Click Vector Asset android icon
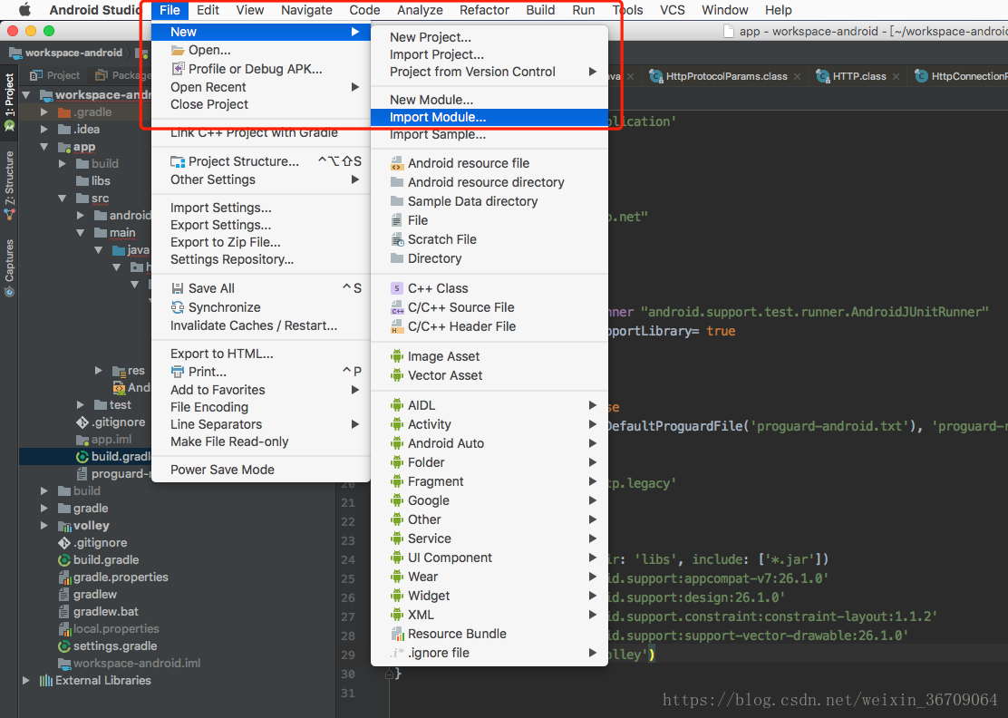Screen dimensions: 1008x718 pos(397,375)
